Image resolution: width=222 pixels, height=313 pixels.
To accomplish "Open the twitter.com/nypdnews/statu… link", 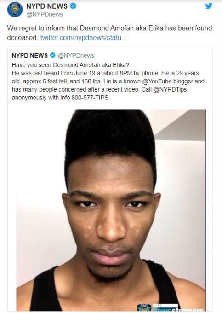I will (x=84, y=37).
